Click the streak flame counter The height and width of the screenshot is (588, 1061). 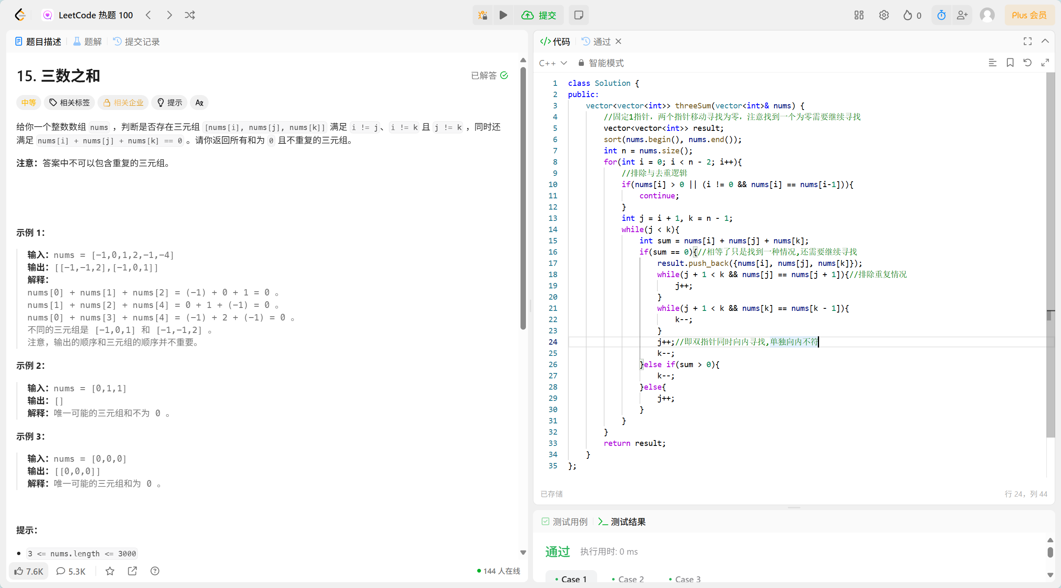click(912, 15)
